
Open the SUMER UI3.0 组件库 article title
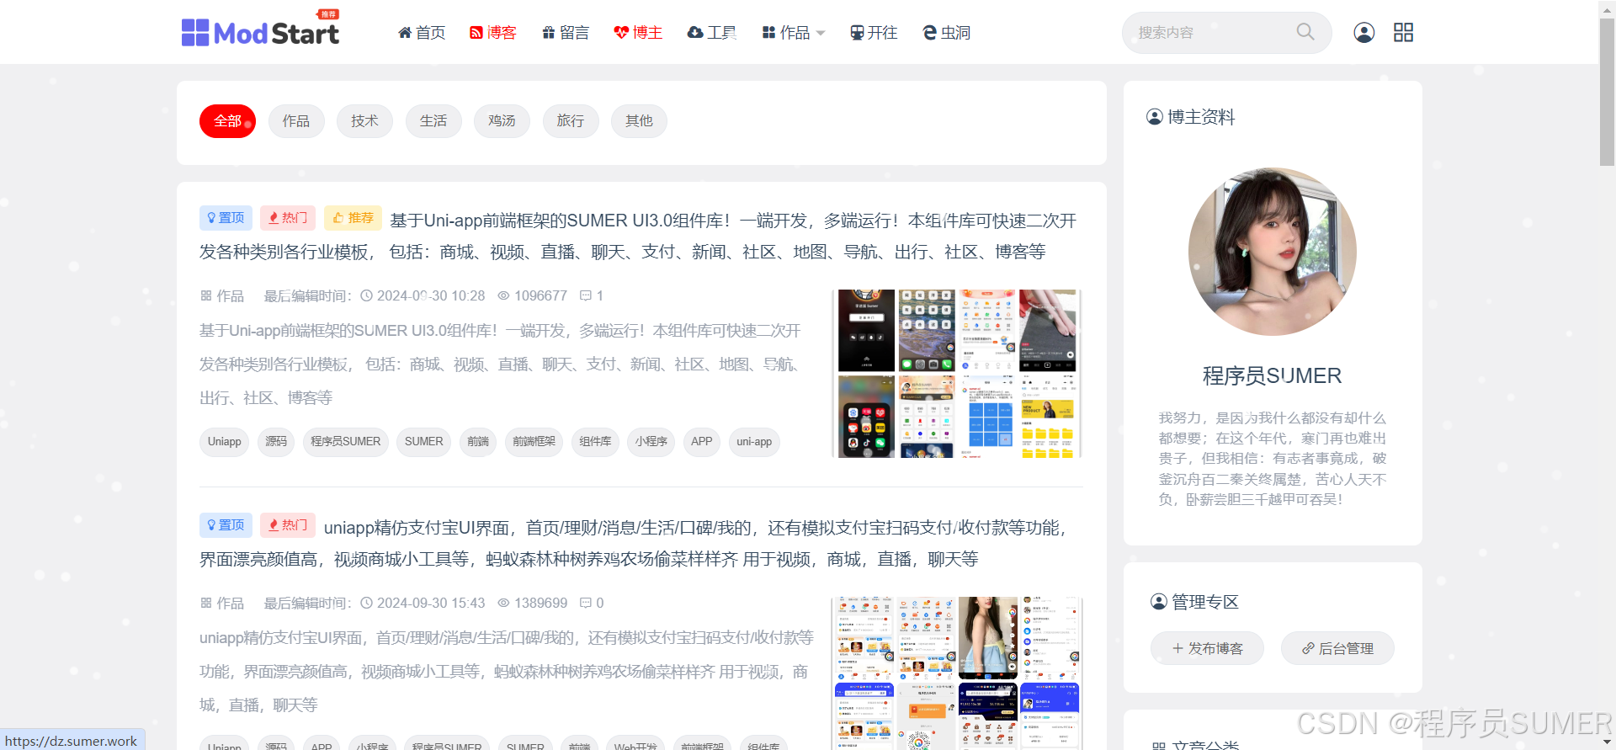point(640,237)
